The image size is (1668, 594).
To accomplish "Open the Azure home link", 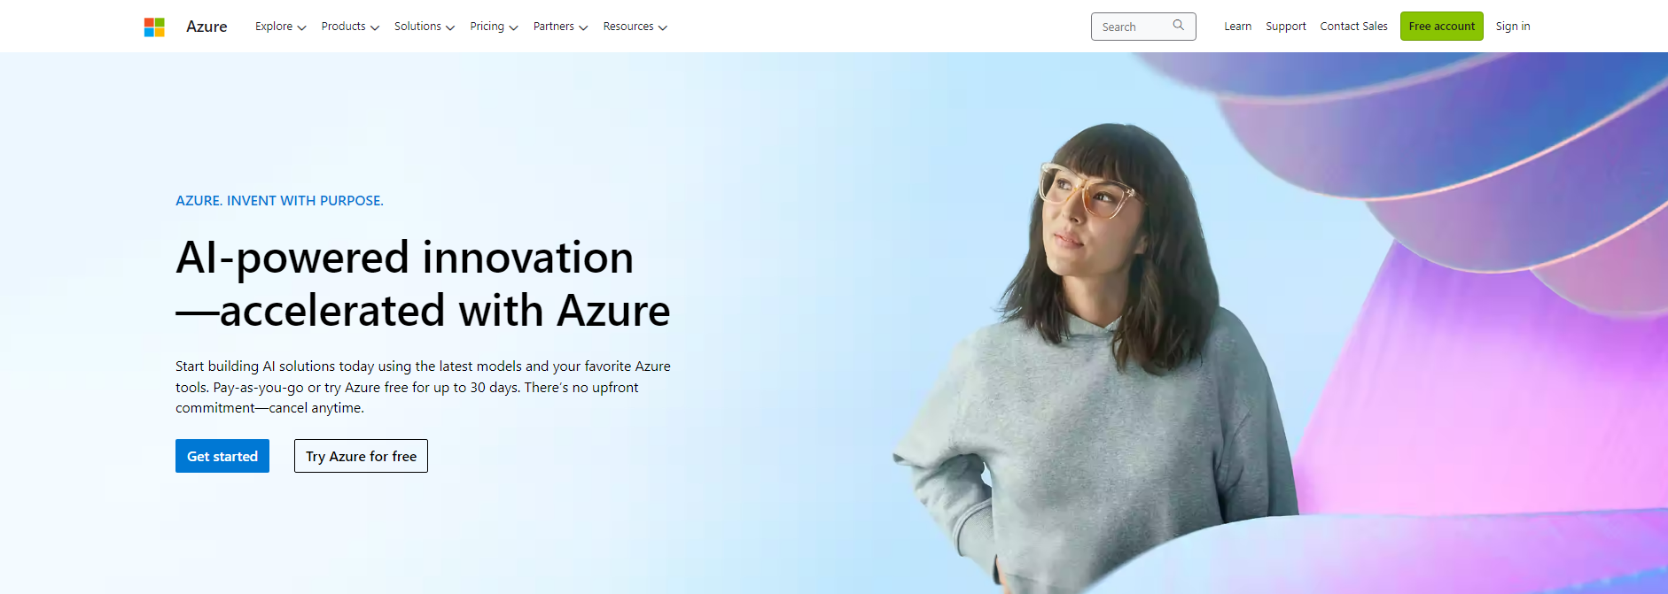I will point(207,27).
